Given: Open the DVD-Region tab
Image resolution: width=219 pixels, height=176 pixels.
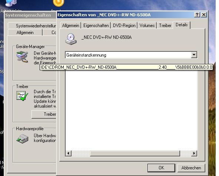Looking at the screenshot, I should pyautogui.click(x=124, y=26).
